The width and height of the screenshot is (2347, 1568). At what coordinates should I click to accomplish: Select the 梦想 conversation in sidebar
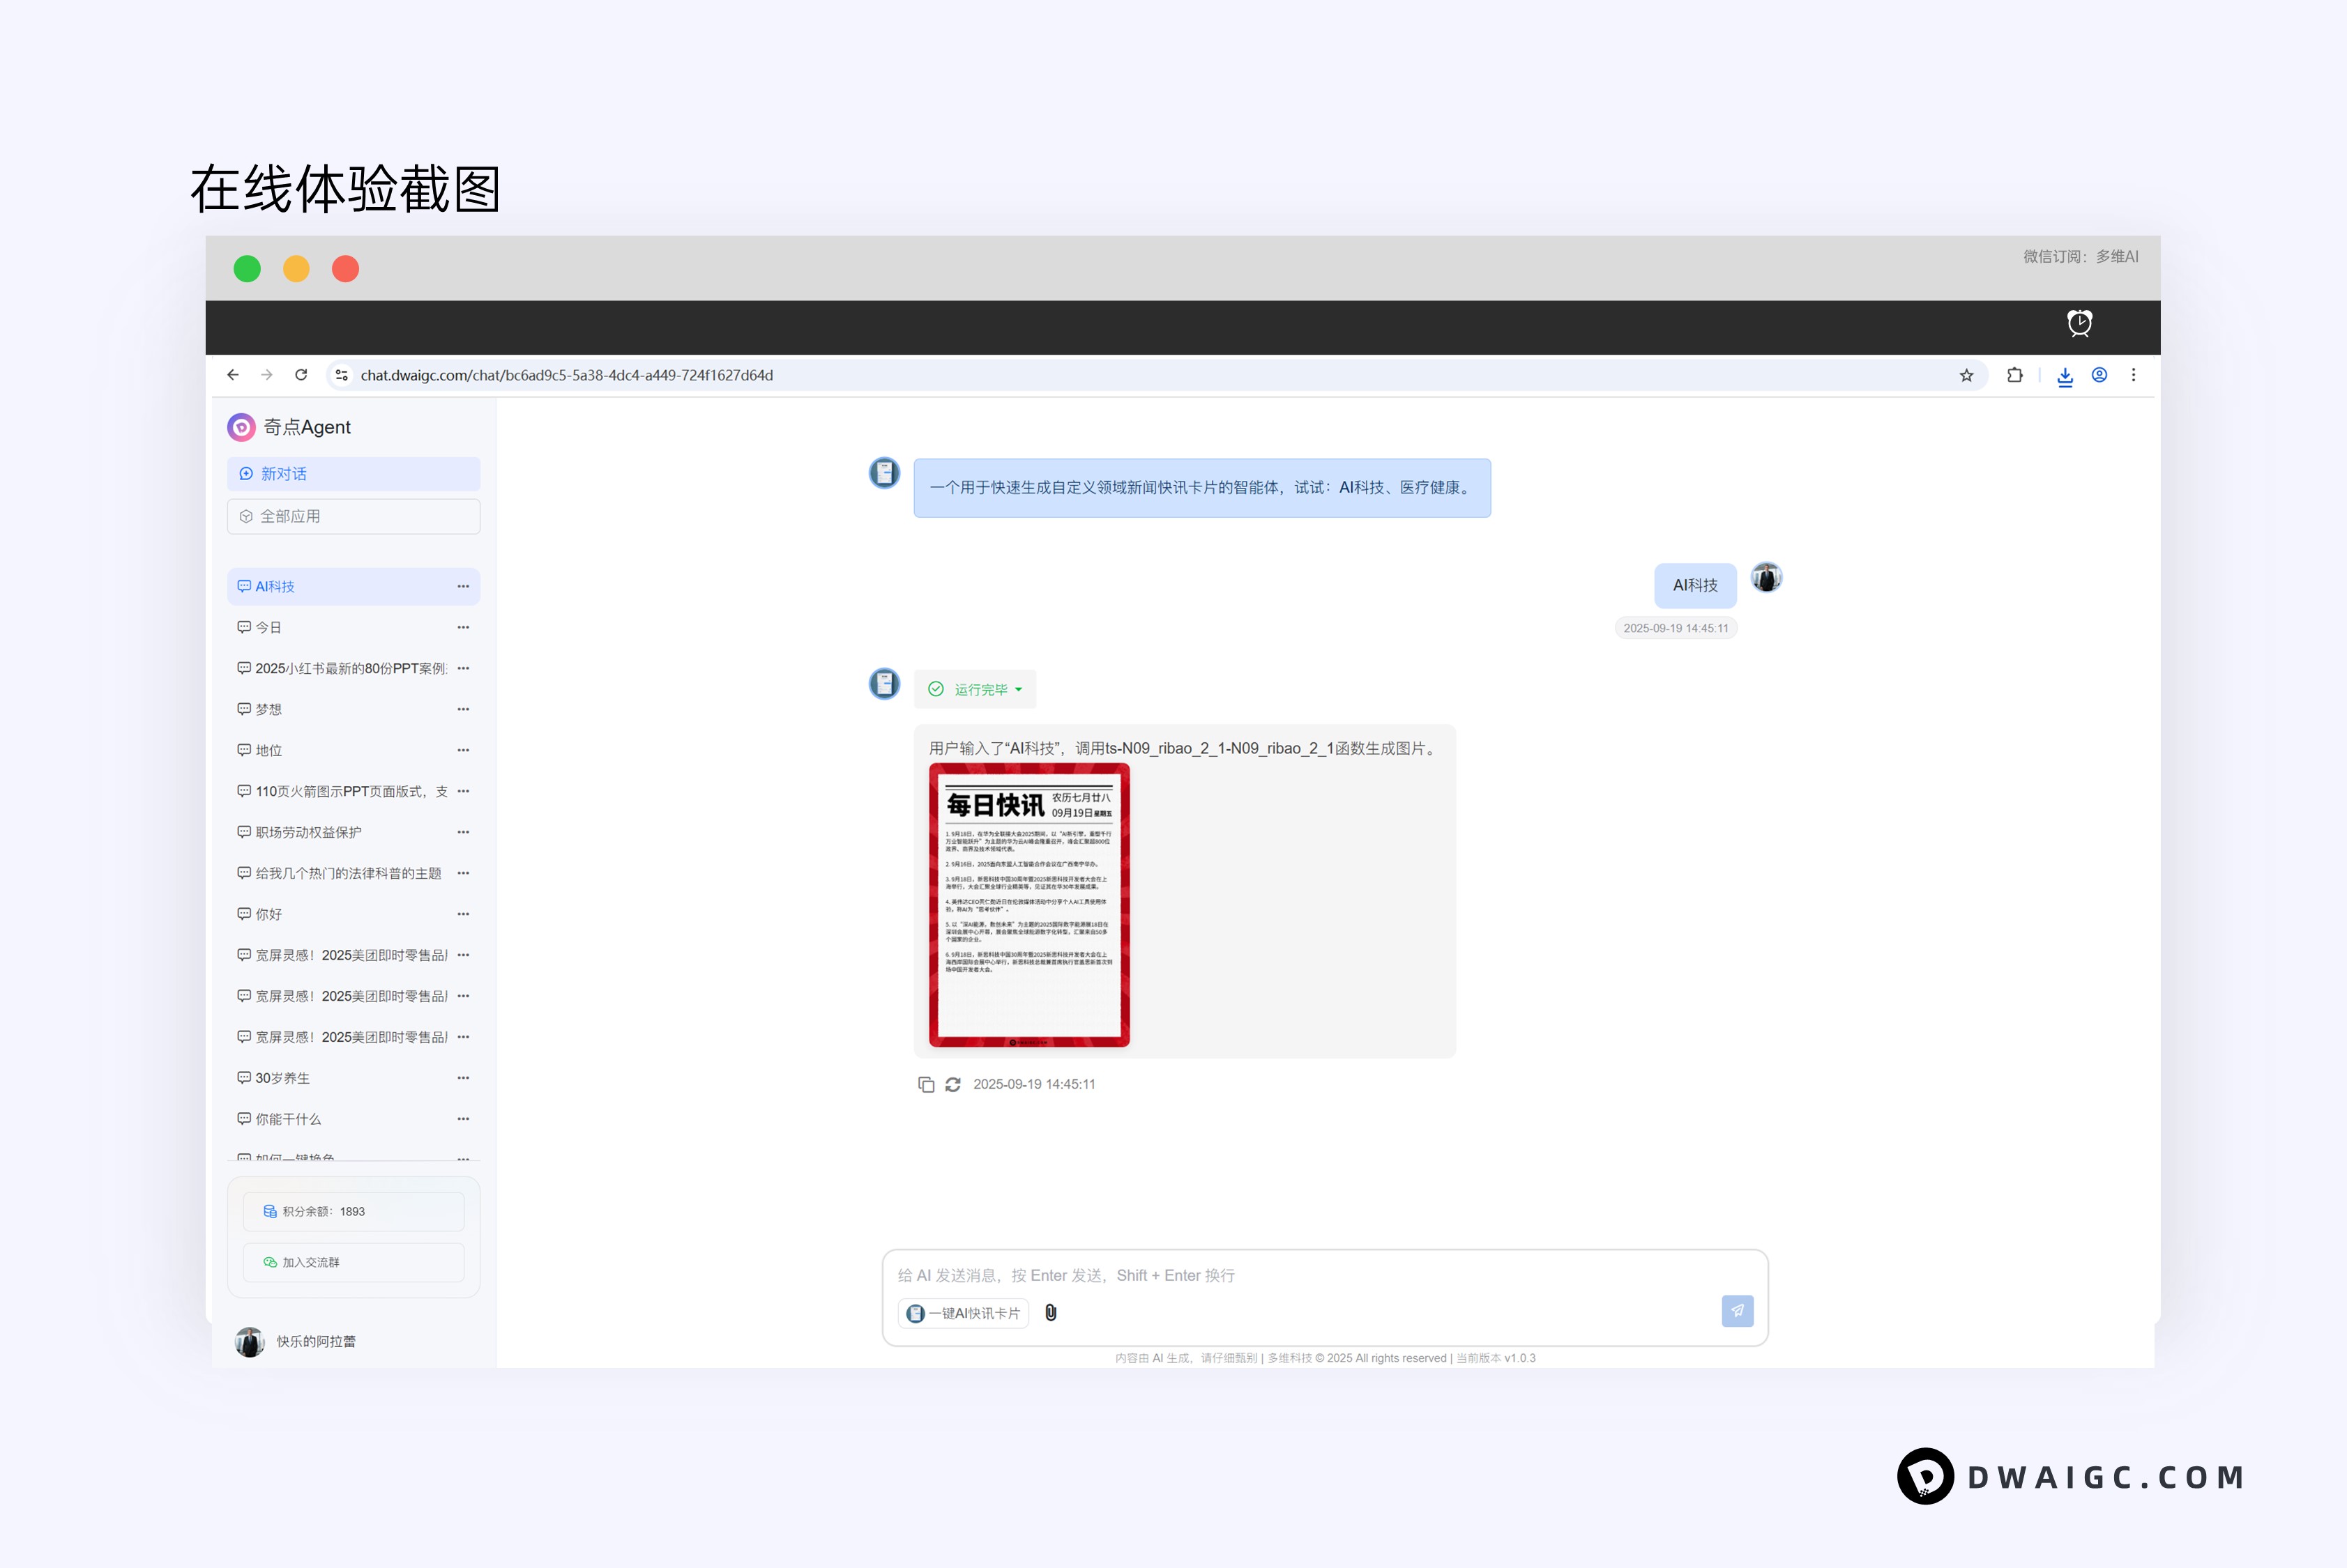click(x=268, y=709)
